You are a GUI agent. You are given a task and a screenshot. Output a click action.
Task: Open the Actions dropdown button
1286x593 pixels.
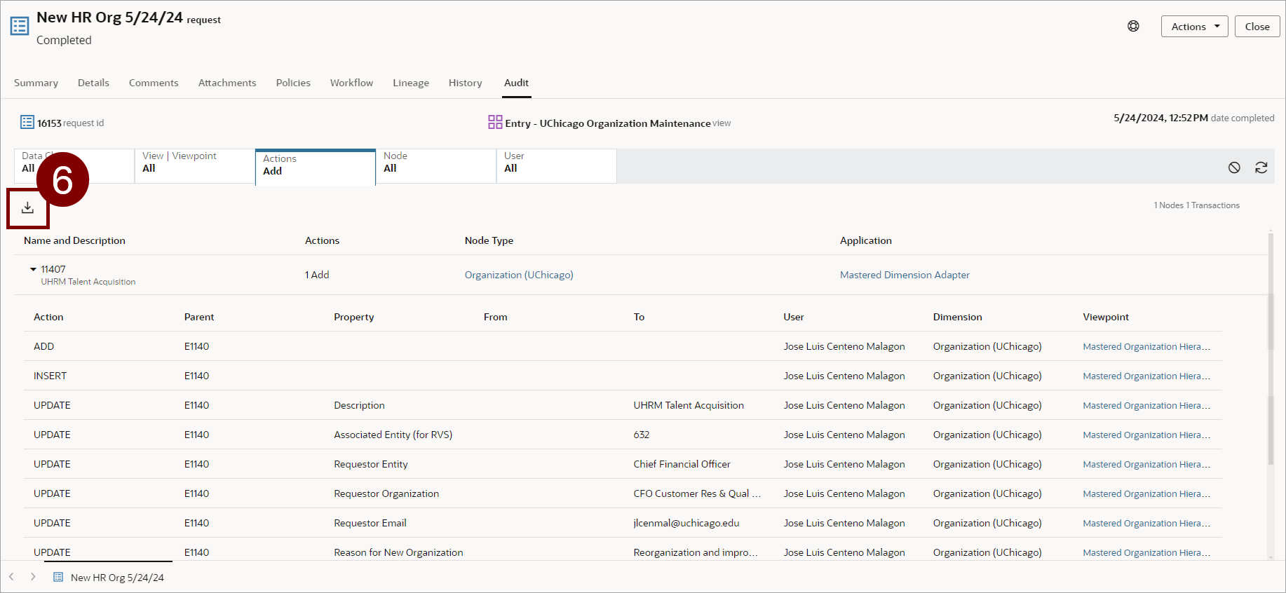coord(1194,27)
